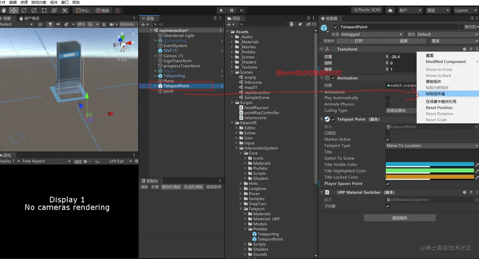The image size is (479, 259).
Task: Collapse the Assets folder in Project
Action: point(227,32)
